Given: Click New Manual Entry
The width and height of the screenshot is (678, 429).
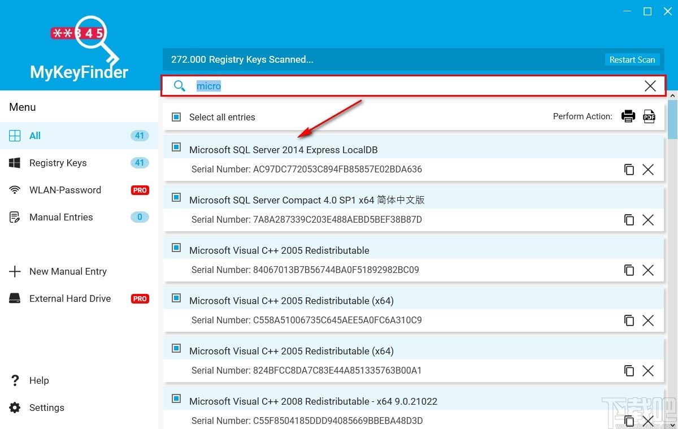Looking at the screenshot, I should (x=68, y=271).
